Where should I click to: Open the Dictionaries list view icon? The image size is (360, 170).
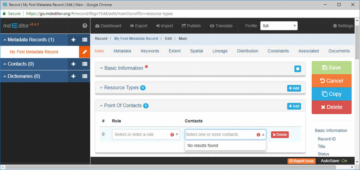pyautogui.click(x=85, y=76)
